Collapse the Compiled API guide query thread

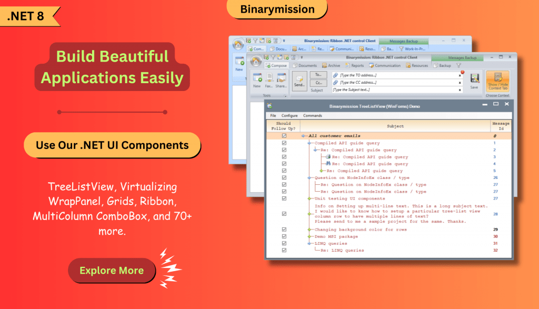click(308, 143)
